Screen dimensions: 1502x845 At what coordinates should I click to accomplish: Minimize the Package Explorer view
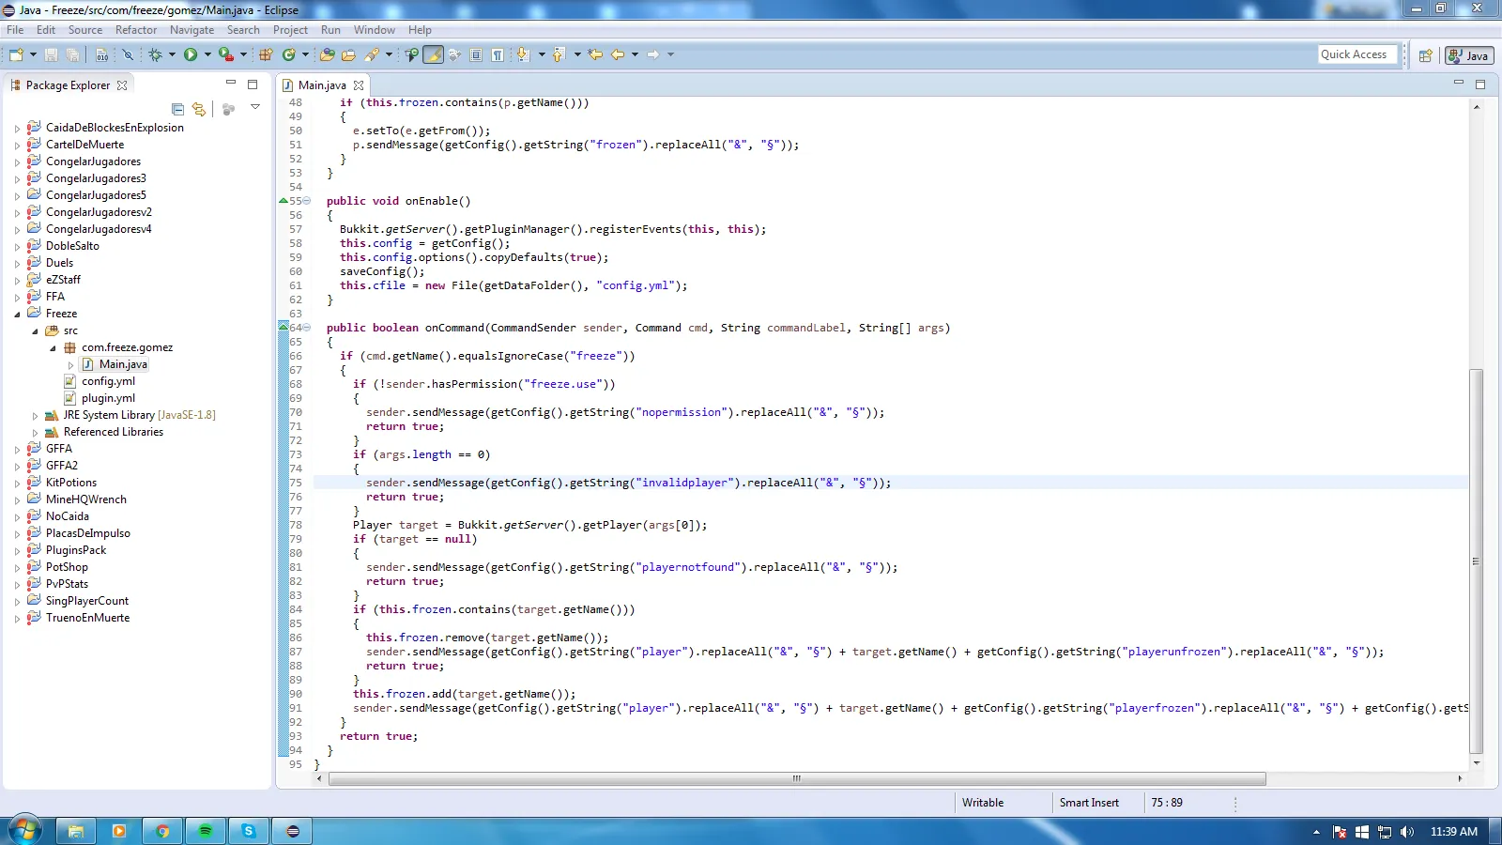[230, 84]
